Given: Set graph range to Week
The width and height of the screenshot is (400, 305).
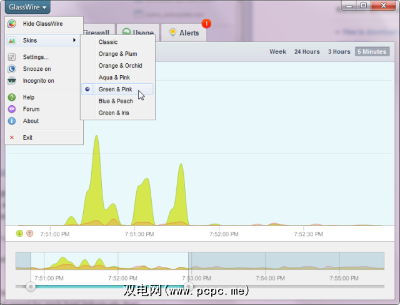Looking at the screenshot, I should pos(277,51).
